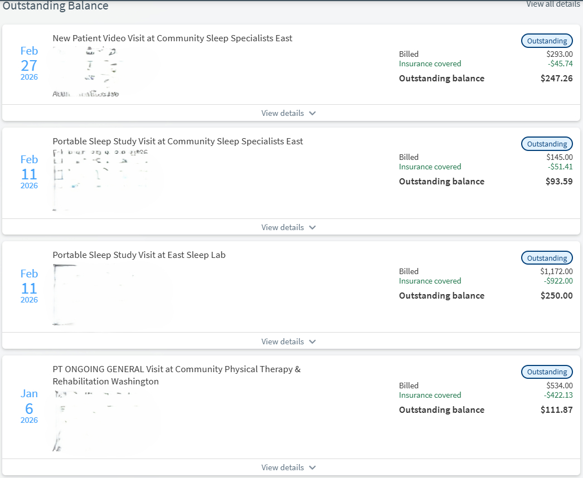Click chevron icon under East Sleep Lab visit
583x478 pixels.
click(x=312, y=342)
